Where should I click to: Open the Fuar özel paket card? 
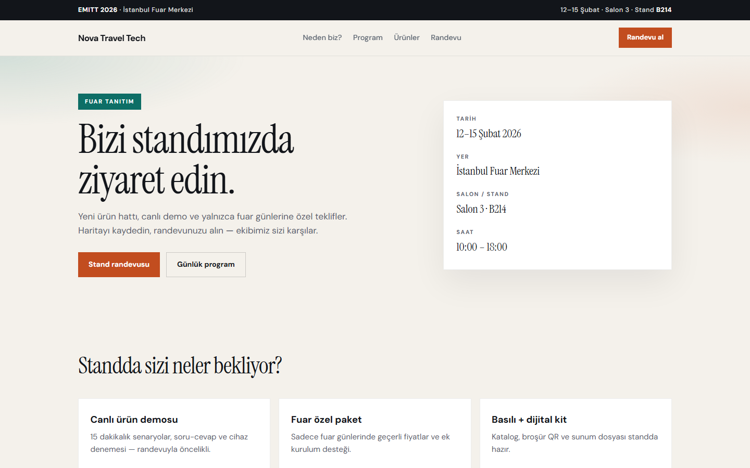(375, 434)
